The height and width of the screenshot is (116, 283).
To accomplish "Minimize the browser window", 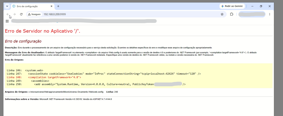I will pos(252,6).
